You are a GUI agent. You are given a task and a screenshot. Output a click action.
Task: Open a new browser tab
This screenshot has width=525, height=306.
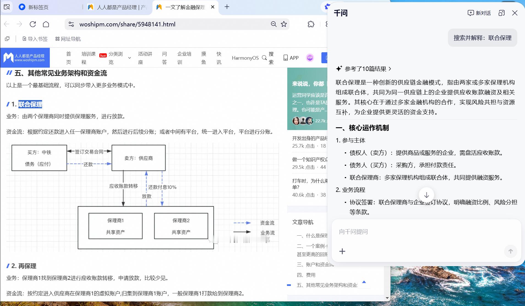pos(227,7)
